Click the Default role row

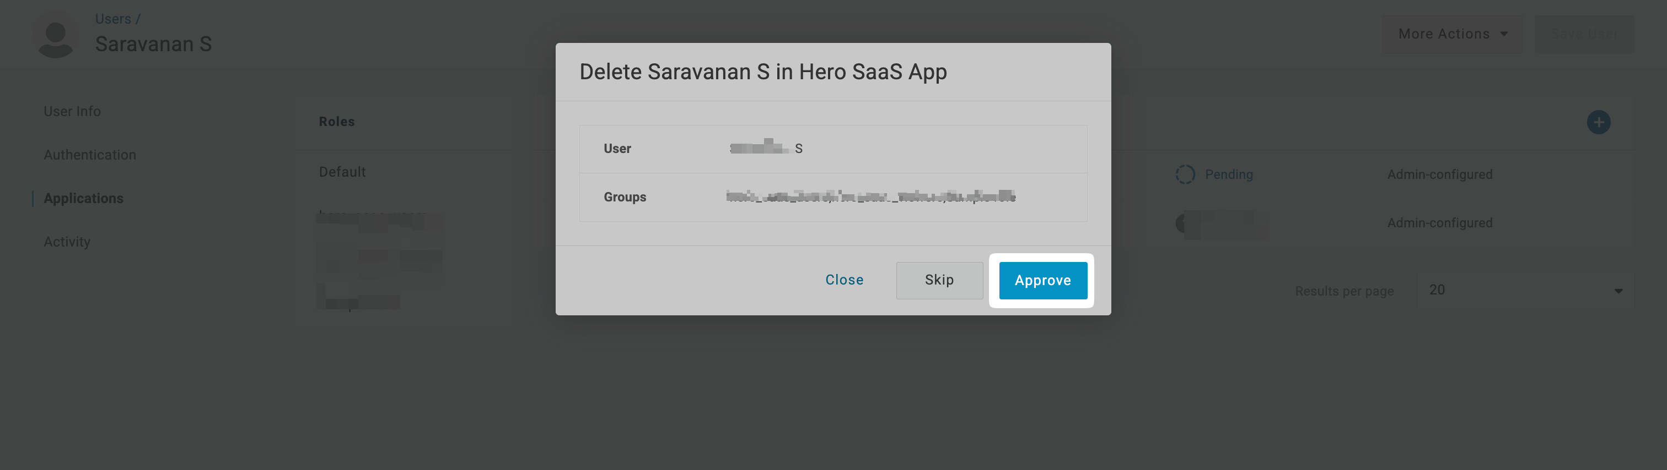[x=342, y=172]
